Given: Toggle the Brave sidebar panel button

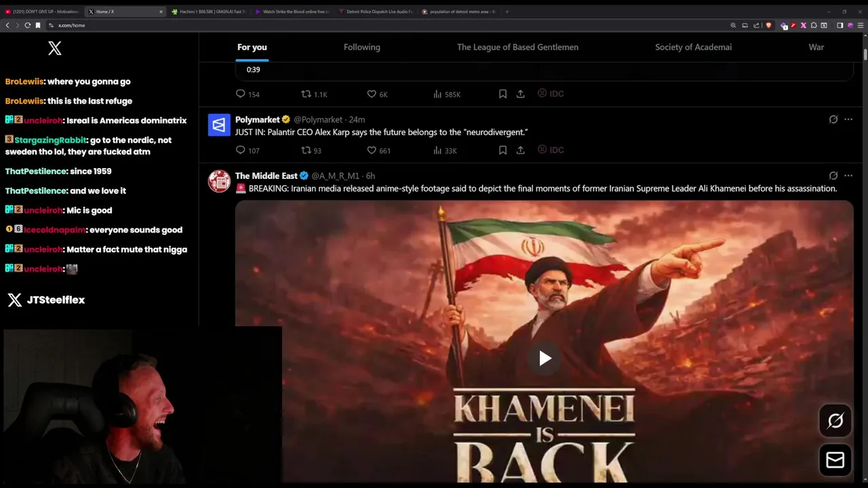Looking at the screenshot, I should pyautogui.click(x=840, y=25).
